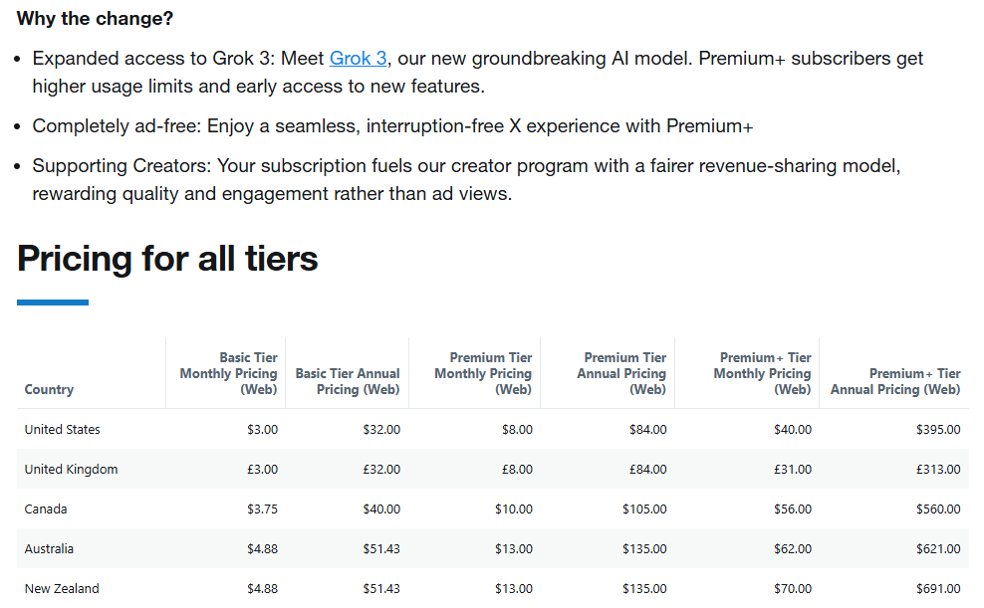Click Basic Tier Monthly Pricing header
Screen dimensions: 984x608
tap(229, 373)
